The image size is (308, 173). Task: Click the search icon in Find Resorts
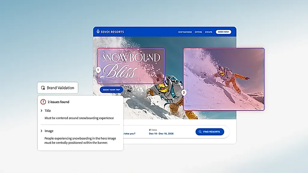200,132
